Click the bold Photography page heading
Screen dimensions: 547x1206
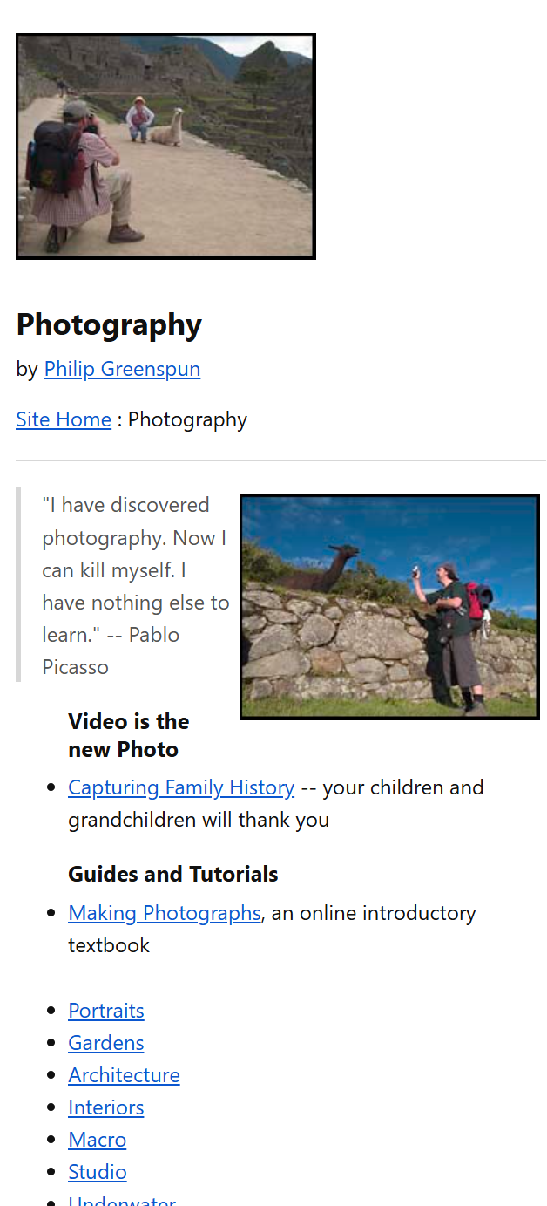pyautogui.click(x=109, y=324)
